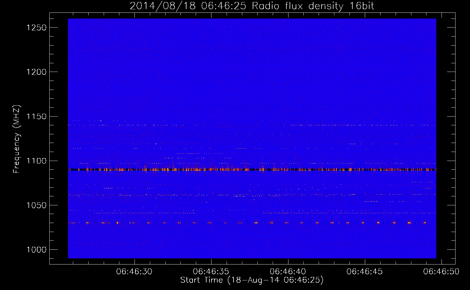Click the 06:46:35 time tick label
This screenshot has width=470, height=290.
coord(211,272)
